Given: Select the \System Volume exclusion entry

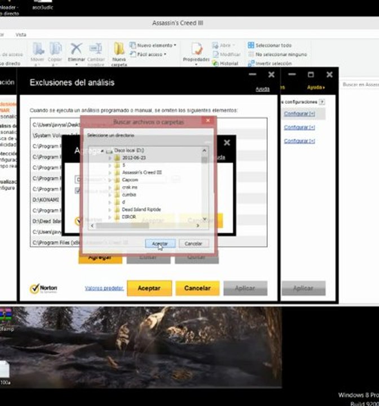Looking at the screenshot, I should click(55, 135).
